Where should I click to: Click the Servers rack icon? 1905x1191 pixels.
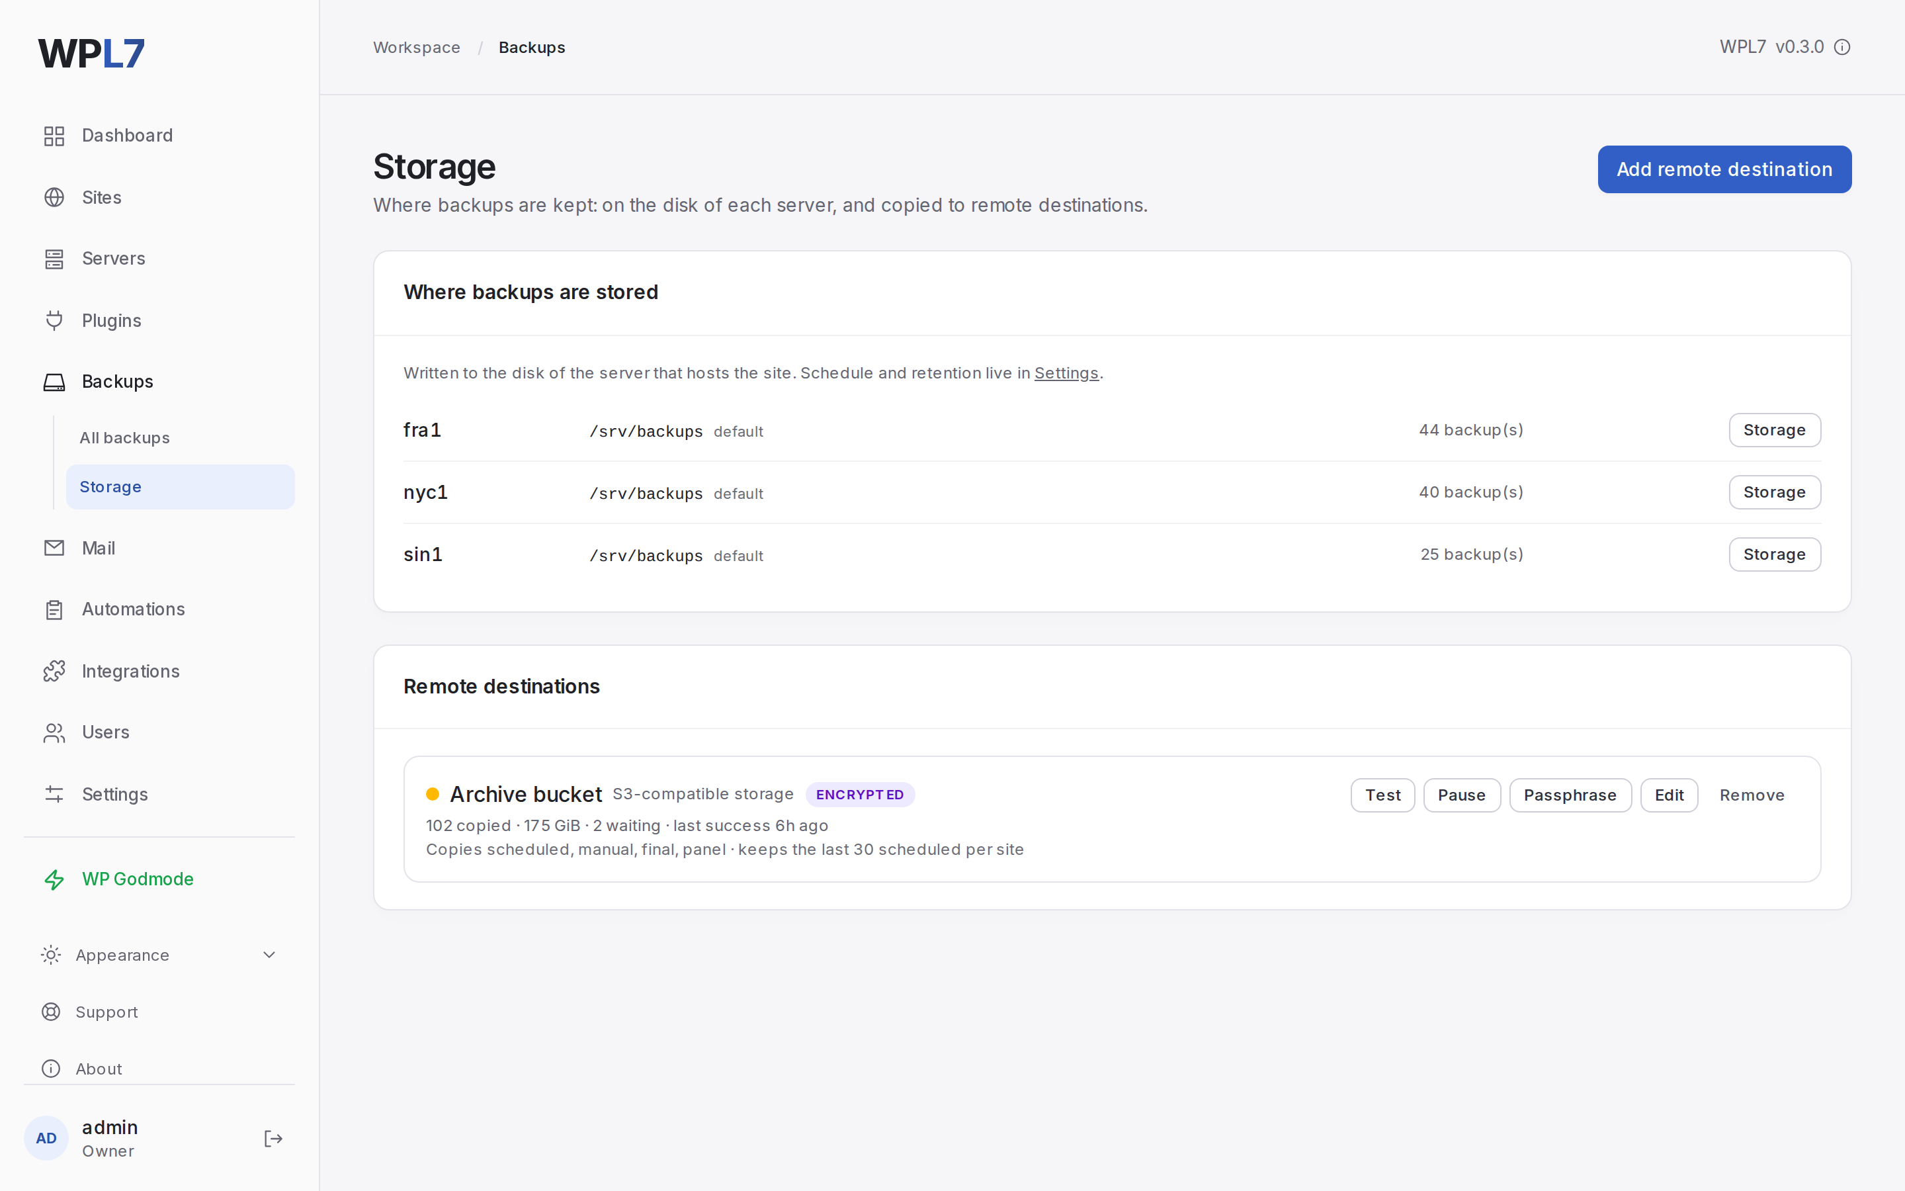(x=54, y=259)
